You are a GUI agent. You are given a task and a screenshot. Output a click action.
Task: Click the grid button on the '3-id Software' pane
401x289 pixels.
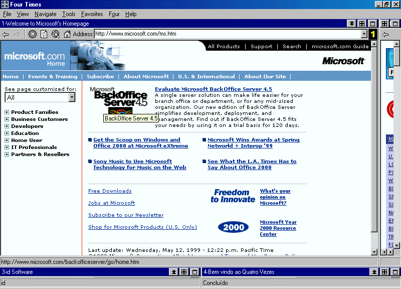click(x=184, y=272)
